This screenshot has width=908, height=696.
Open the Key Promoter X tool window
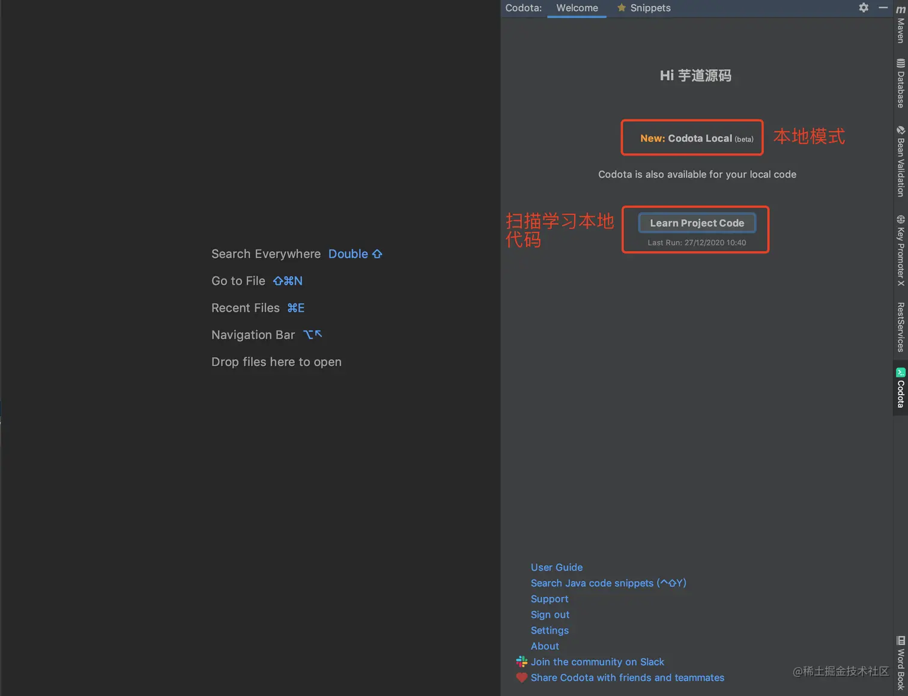click(901, 250)
